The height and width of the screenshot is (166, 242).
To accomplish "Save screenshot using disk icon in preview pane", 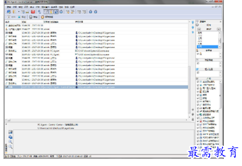I will [10, 132].
